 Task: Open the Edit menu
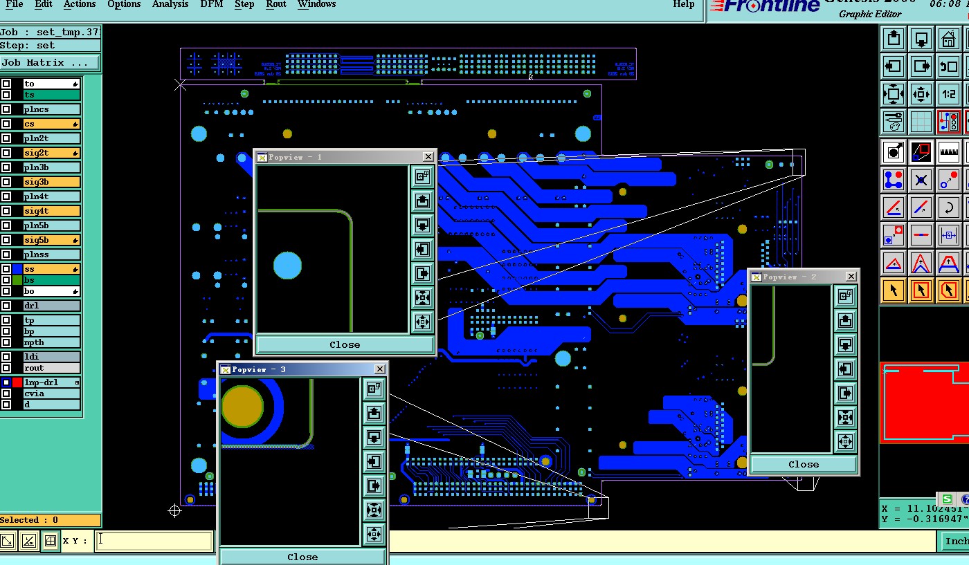coord(44,4)
